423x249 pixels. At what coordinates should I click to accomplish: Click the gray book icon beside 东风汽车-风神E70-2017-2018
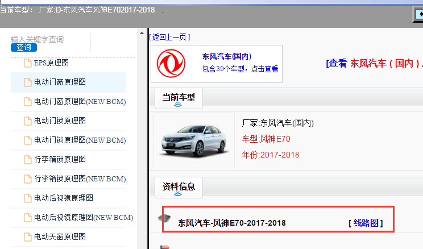(x=164, y=218)
